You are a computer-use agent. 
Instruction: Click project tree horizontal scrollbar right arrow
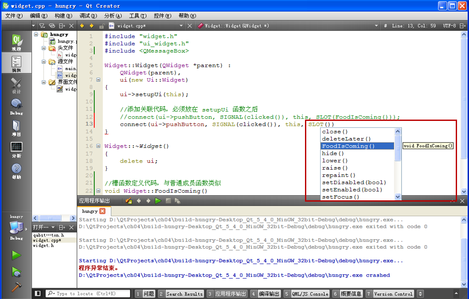coord(73,218)
